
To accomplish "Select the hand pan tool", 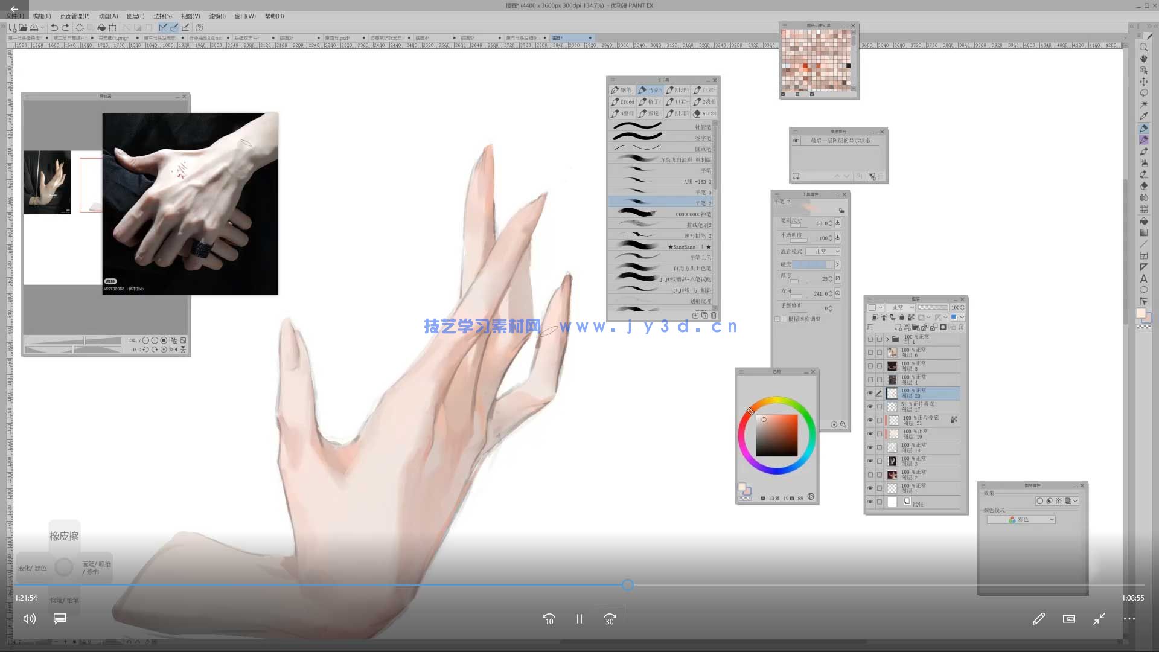I will coord(1143,59).
